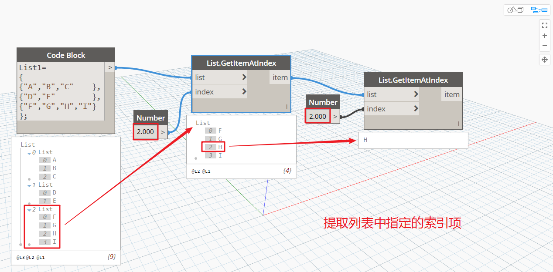Open list port chevron on selected List.GetItemAtIndex

[x=244, y=77]
